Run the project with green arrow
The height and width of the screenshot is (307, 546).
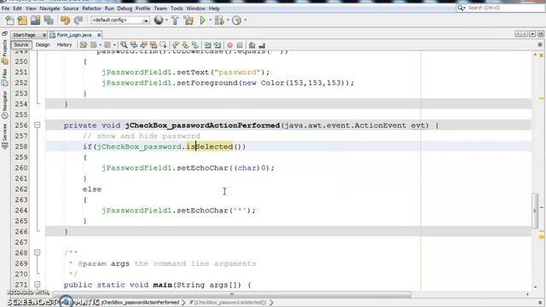click(202, 20)
